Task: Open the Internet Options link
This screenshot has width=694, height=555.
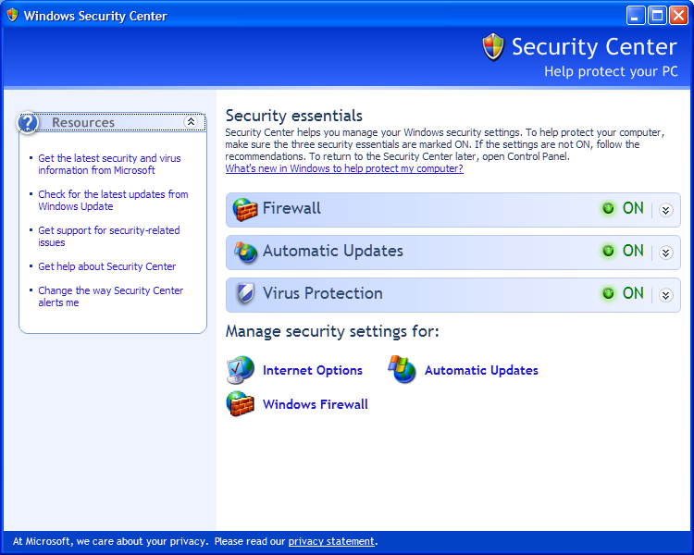Action: (313, 370)
